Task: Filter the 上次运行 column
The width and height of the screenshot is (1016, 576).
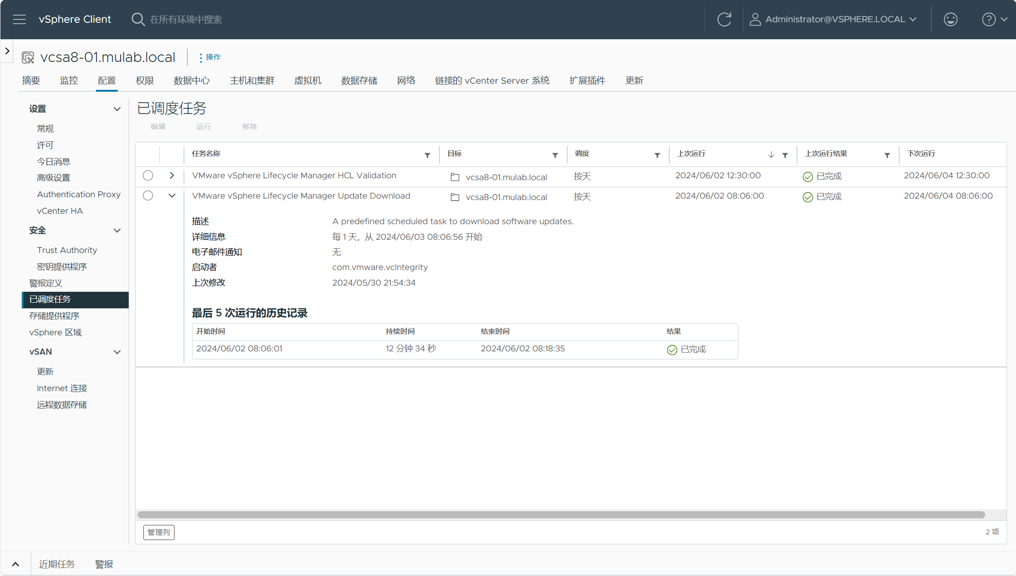Action: click(x=785, y=155)
